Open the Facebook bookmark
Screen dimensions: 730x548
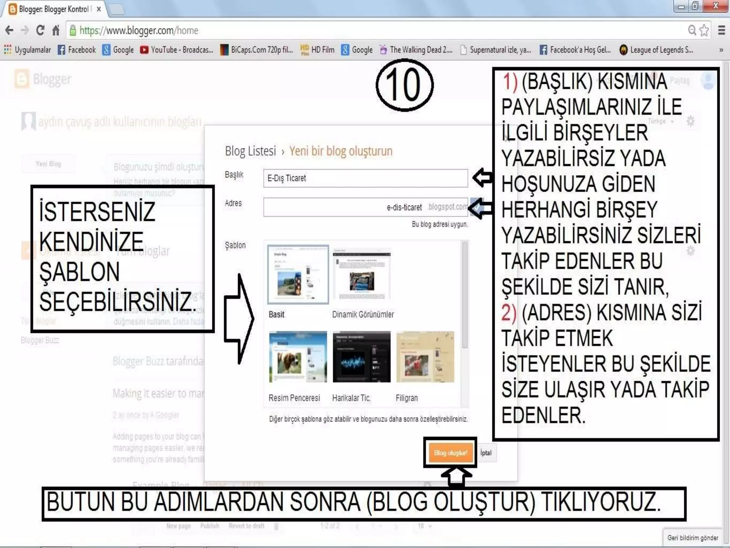coord(77,50)
